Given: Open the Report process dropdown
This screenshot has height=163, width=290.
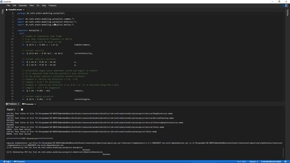Looking at the screenshot, I should point(11,110).
